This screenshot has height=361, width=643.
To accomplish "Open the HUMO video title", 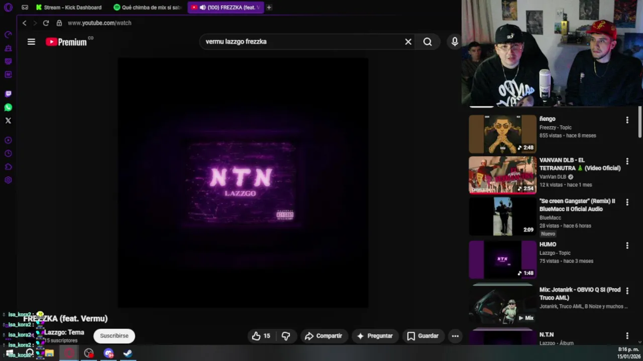I will click(548, 245).
